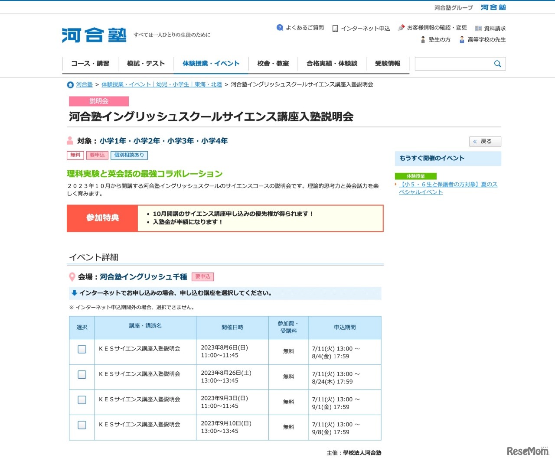
Task: Click the magnifying glass search icon
Action: point(497,63)
